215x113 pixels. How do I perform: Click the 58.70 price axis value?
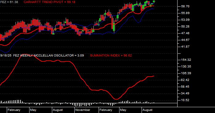[x=186, y=6]
